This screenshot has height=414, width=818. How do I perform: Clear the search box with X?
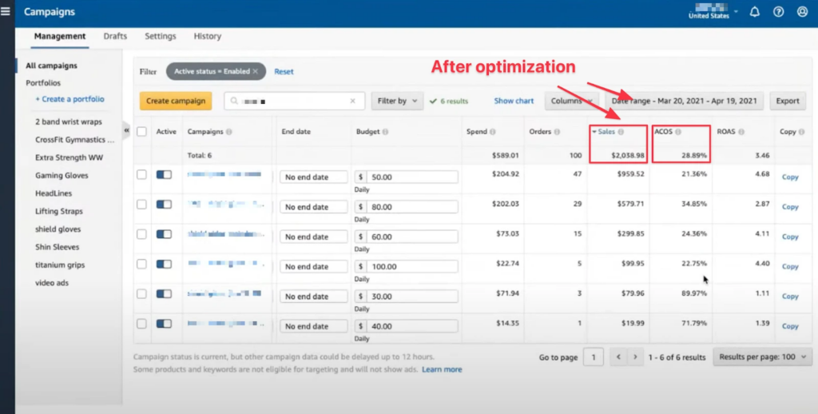click(x=352, y=101)
